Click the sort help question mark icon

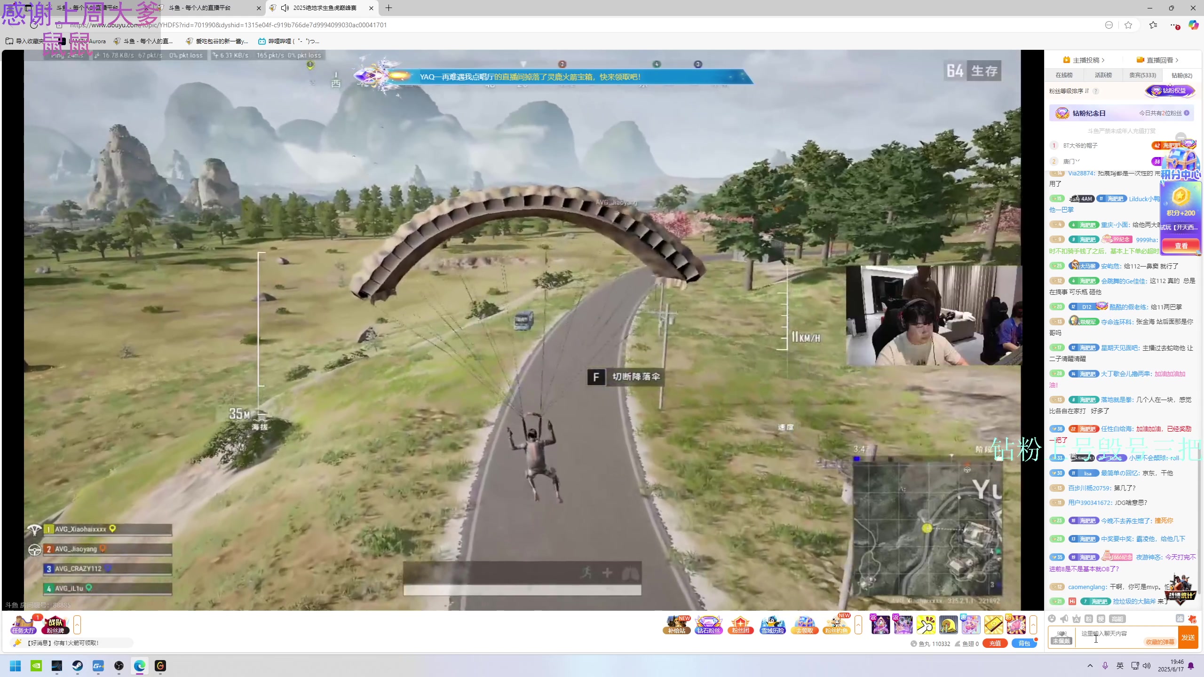1096,91
